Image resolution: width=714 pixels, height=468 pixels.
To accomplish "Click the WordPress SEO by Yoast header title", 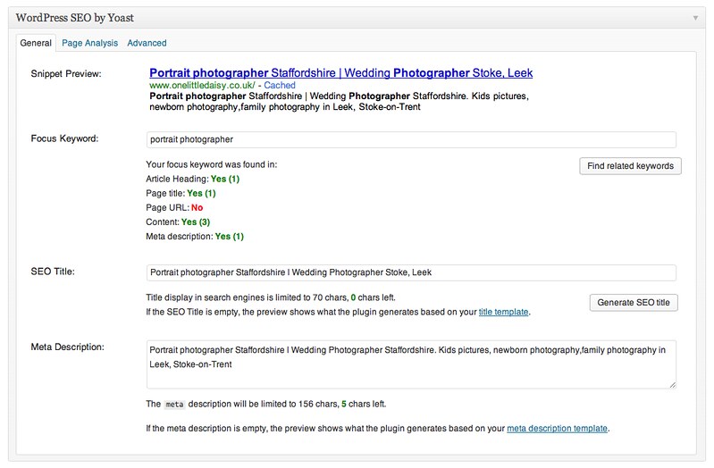I will tap(72, 17).
